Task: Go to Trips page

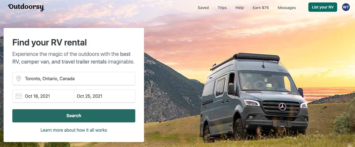Action: click(x=222, y=8)
